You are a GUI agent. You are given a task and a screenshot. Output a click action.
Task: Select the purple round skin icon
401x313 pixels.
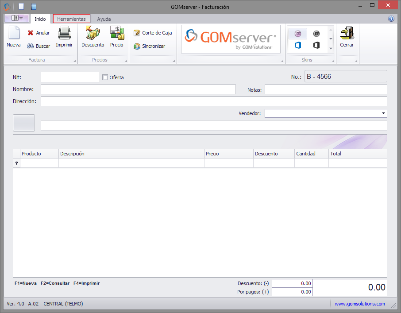[x=298, y=34]
